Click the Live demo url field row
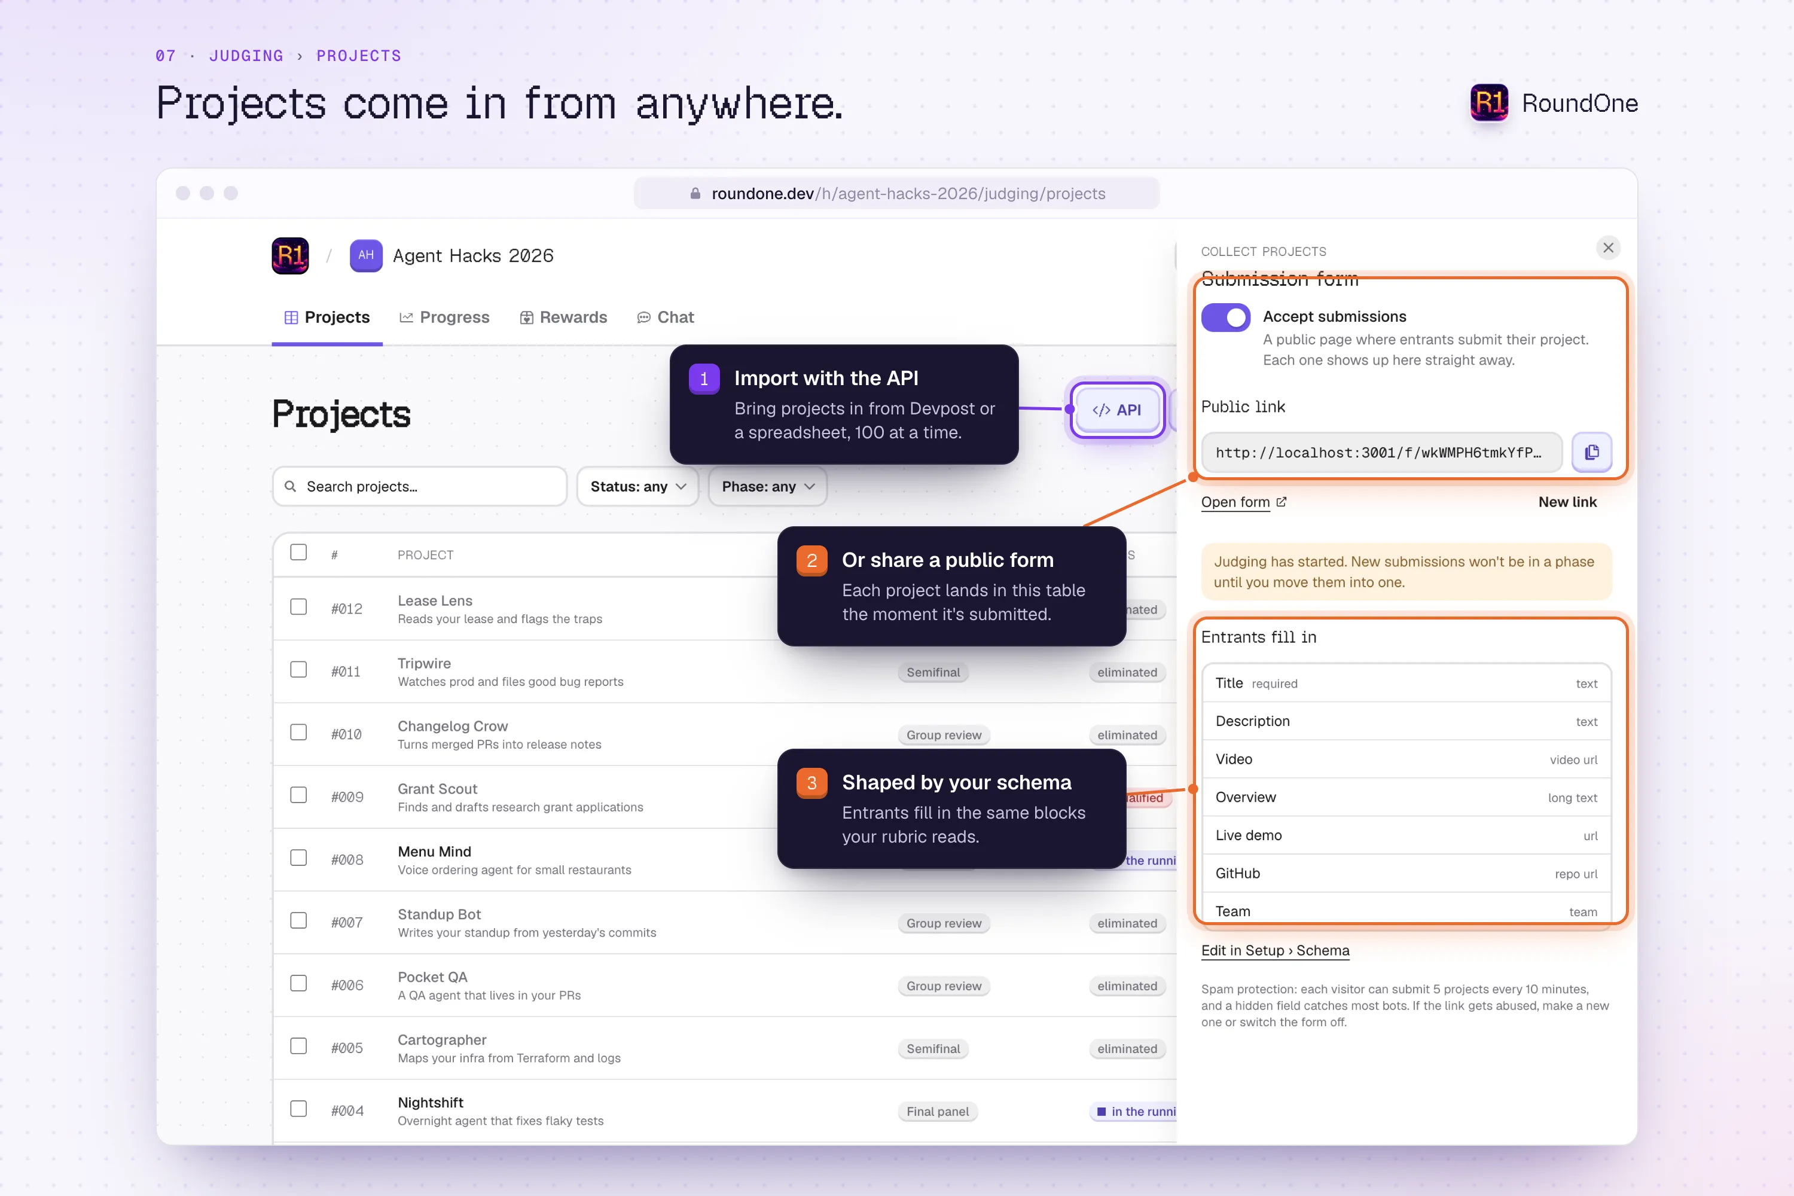The image size is (1794, 1196). [x=1406, y=835]
